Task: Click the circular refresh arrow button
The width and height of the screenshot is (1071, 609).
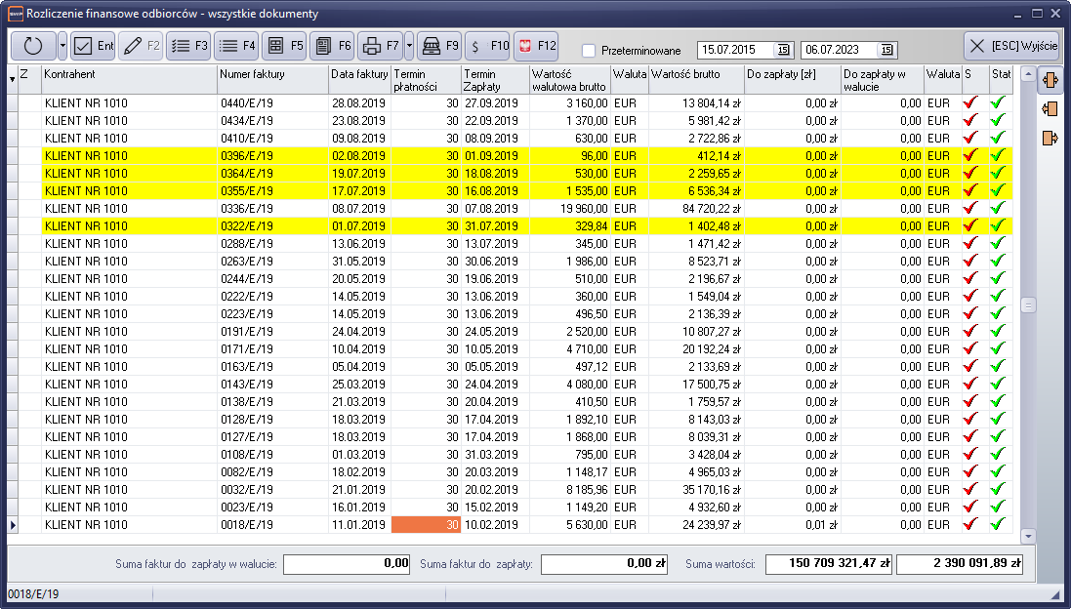Action: click(x=33, y=46)
